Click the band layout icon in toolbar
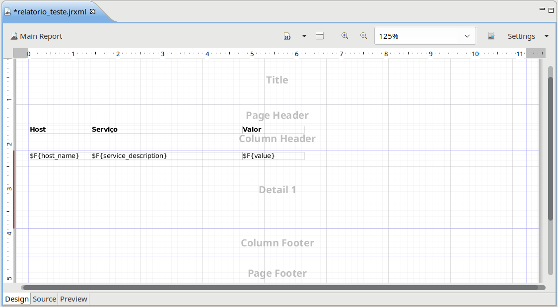The image size is (558, 307). pyautogui.click(x=320, y=36)
